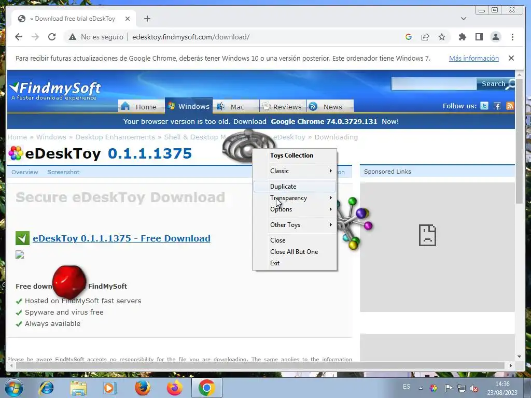Open Windows Explorer folder in taskbar
The image size is (531, 398).
coord(78,388)
